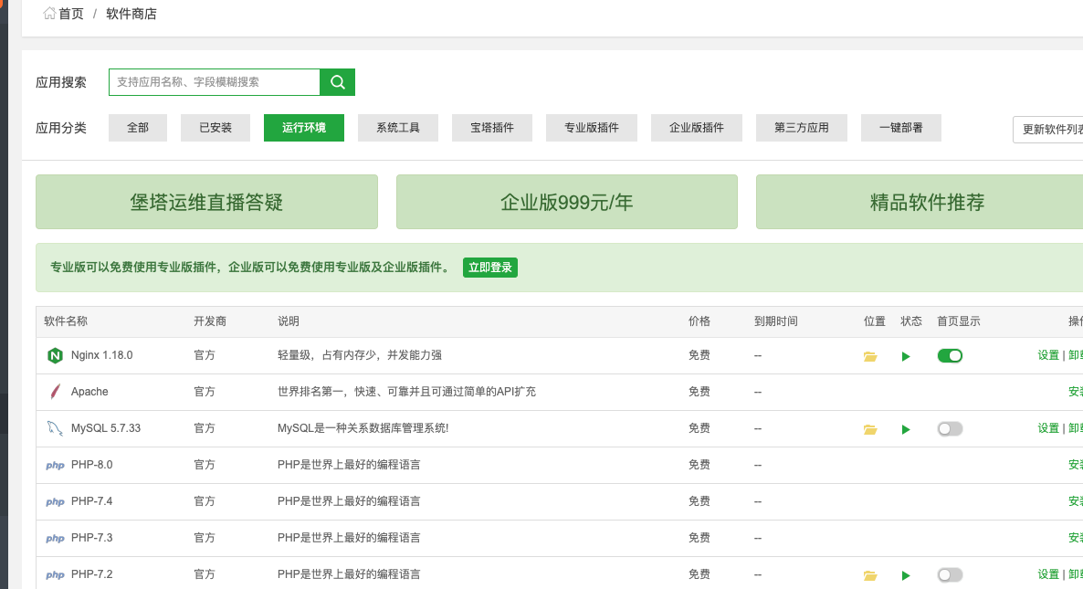
Task: Click the MySQL 5.7.33 dolphin icon
Action: 55,428
